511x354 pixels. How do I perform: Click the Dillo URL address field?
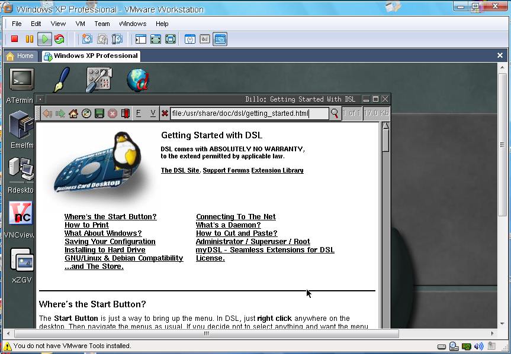point(249,113)
